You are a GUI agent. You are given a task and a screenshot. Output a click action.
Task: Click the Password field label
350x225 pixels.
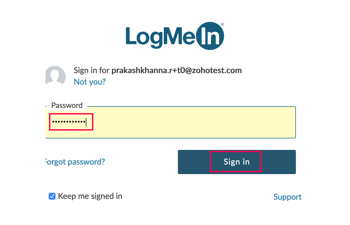click(x=67, y=105)
